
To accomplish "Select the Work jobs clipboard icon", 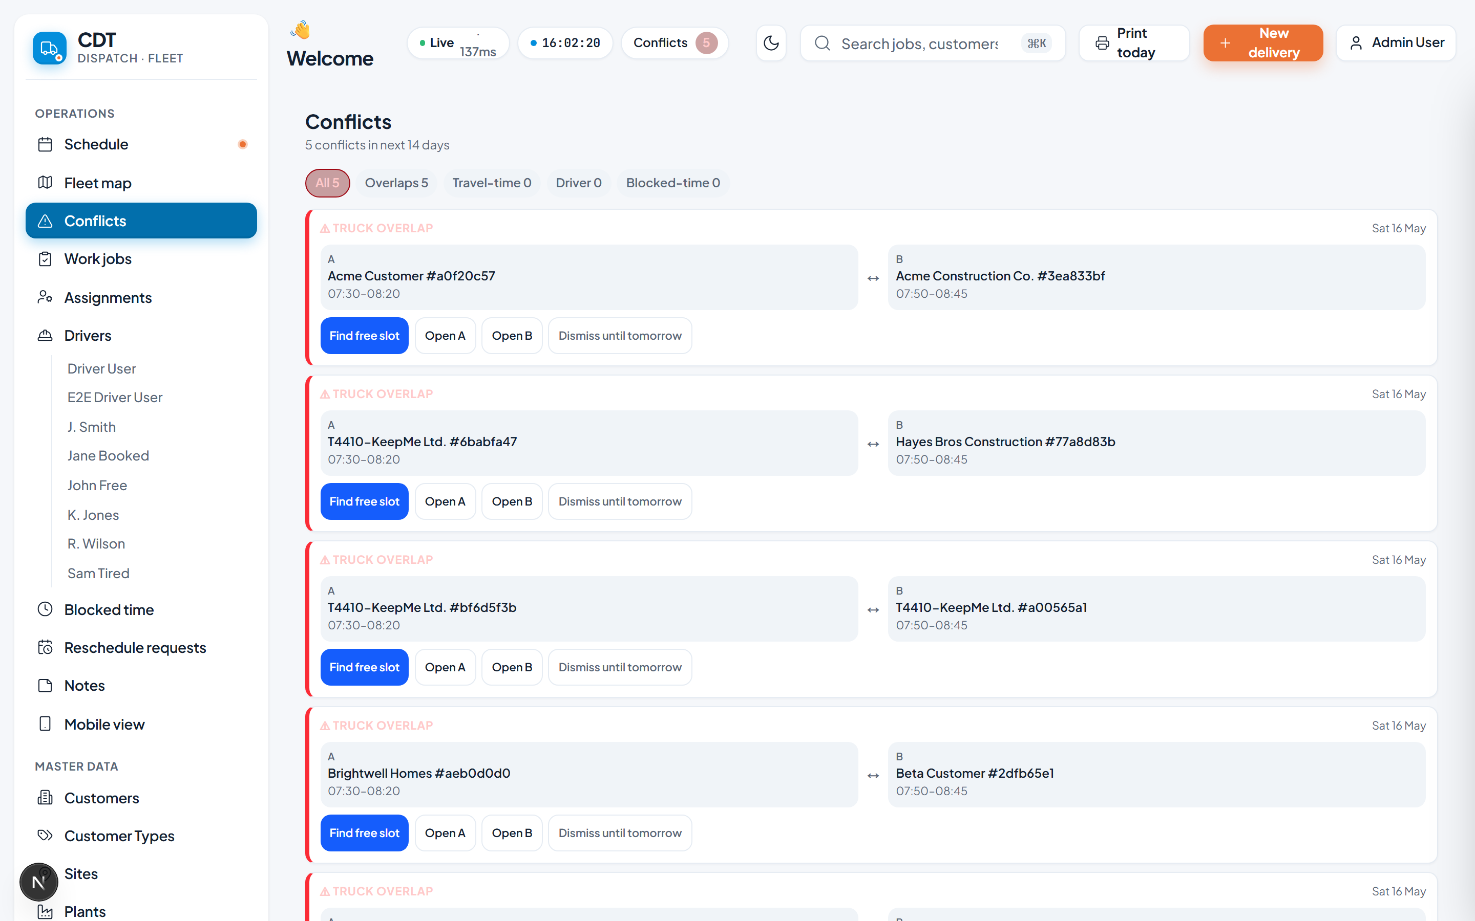I will pos(45,259).
